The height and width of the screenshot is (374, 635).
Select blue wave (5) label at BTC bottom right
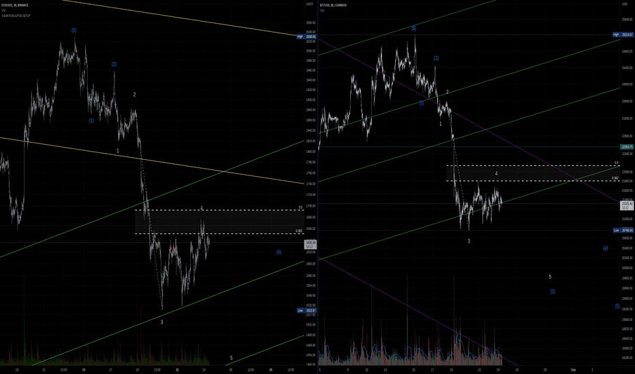click(617, 306)
